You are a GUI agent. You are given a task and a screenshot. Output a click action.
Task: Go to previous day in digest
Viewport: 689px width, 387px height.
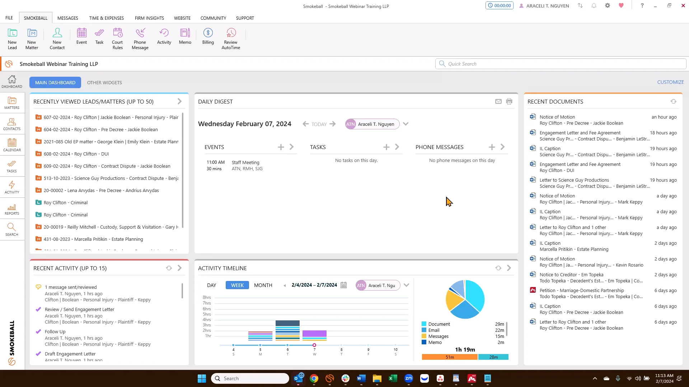pos(305,124)
